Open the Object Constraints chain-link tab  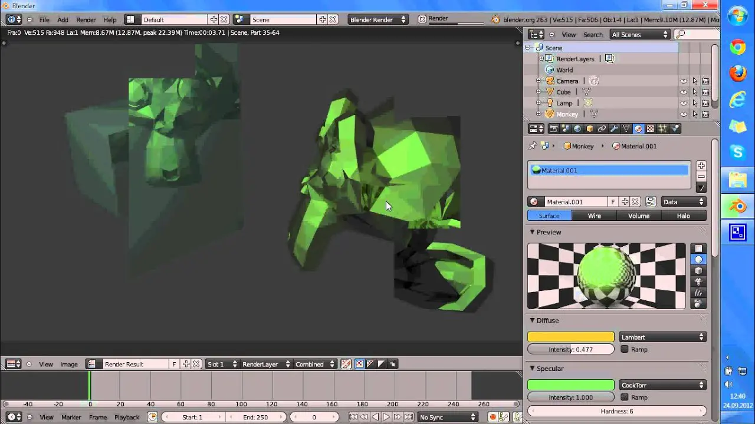click(602, 128)
